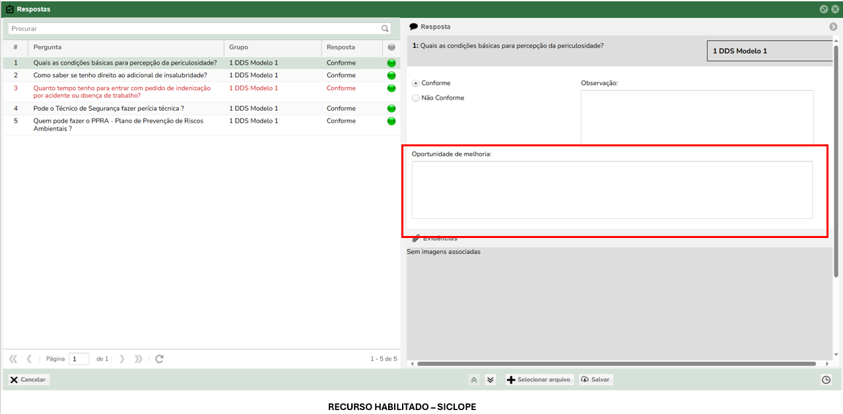Click the horizontal scrollbar in evidence panel
The image size is (843, 414).
(x=621, y=364)
